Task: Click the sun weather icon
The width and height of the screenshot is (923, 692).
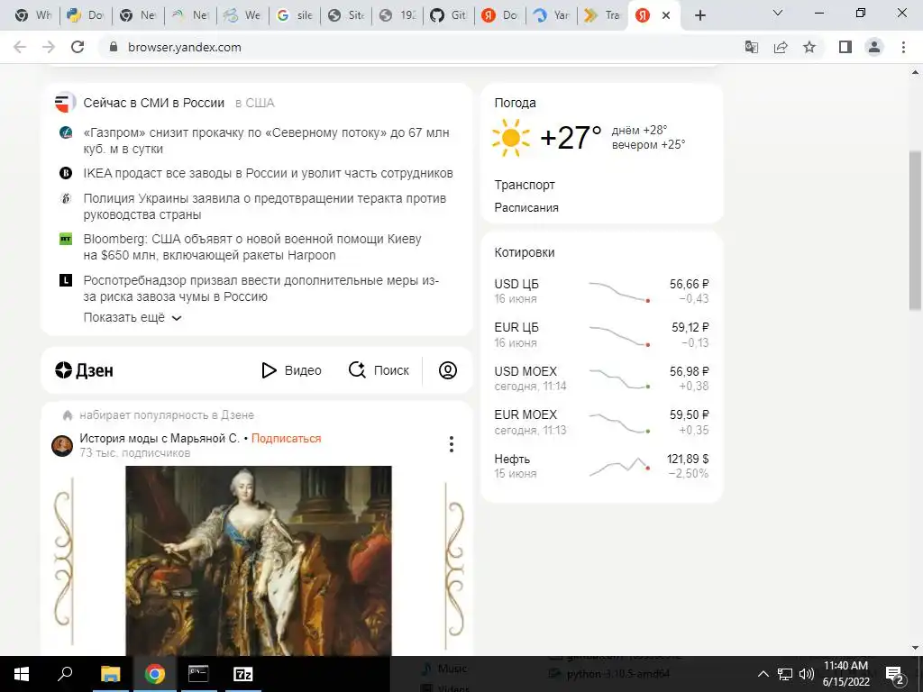Action: pos(511,138)
